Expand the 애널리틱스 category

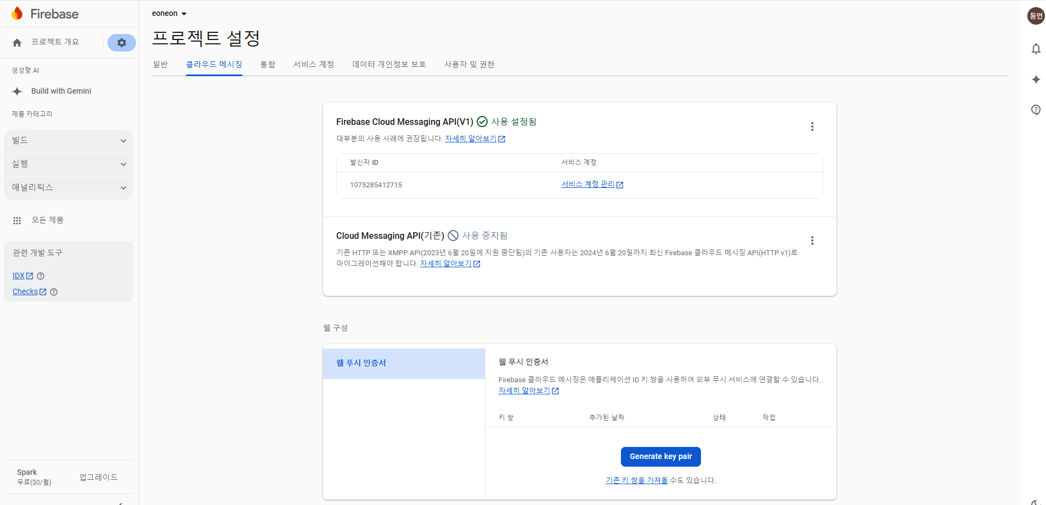click(69, 188)
